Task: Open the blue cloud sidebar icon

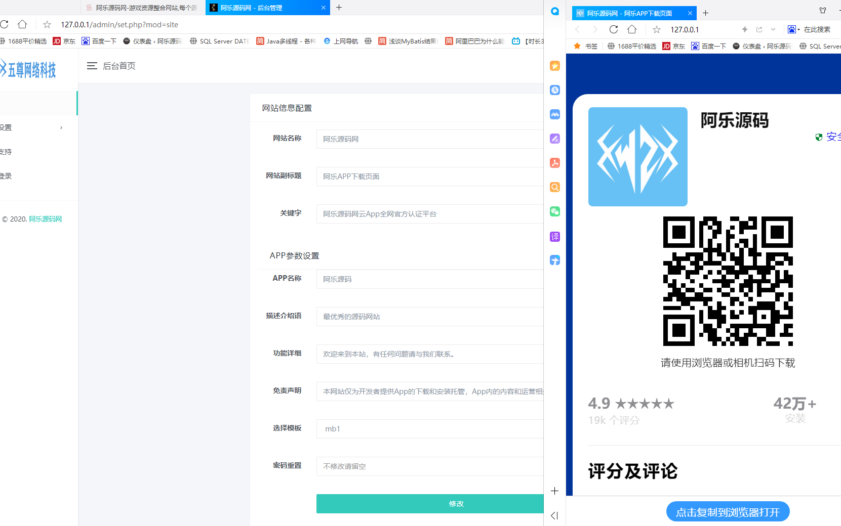Action: (555, 114)
